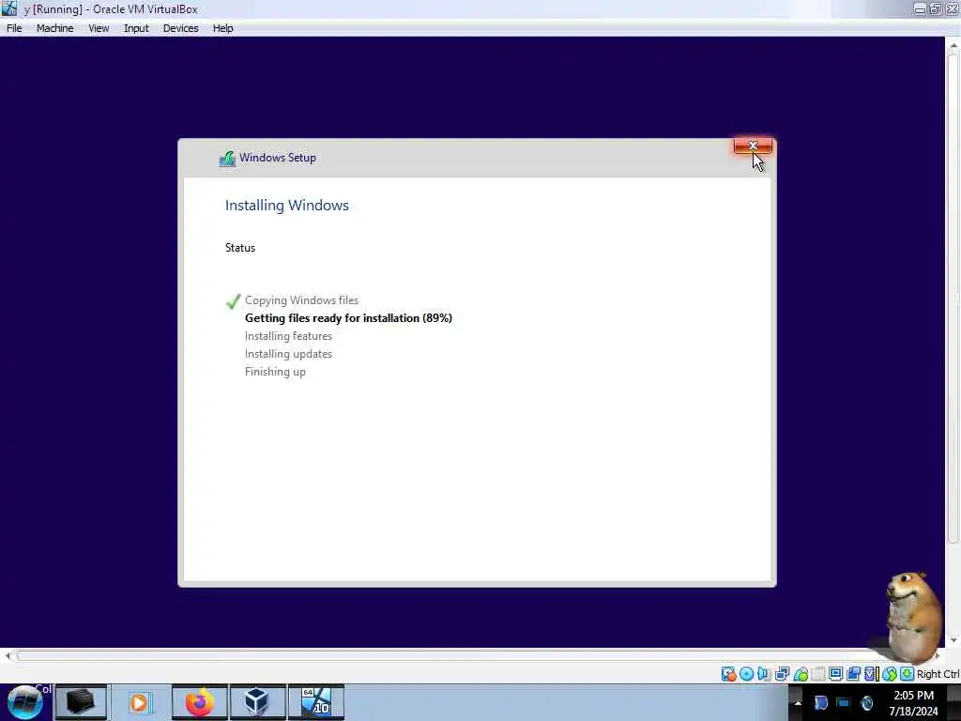
Task: Click 'Getting files ready for installation (89%)'
Action: pyautogui.click(x=348, y=318)
